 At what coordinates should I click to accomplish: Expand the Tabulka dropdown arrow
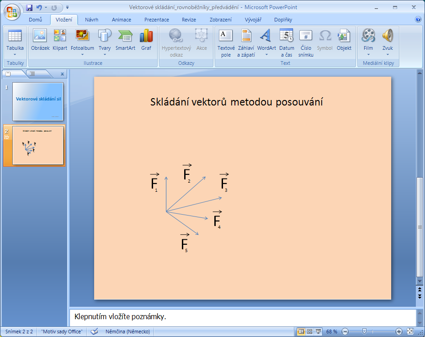pos(15,55)
